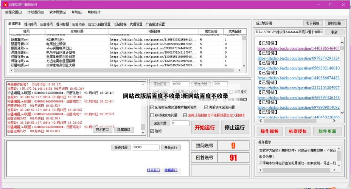Click the 发布次数 value field 1000
Image resolution: width=351 pixels, height=189 pixels.
(220, 84)
